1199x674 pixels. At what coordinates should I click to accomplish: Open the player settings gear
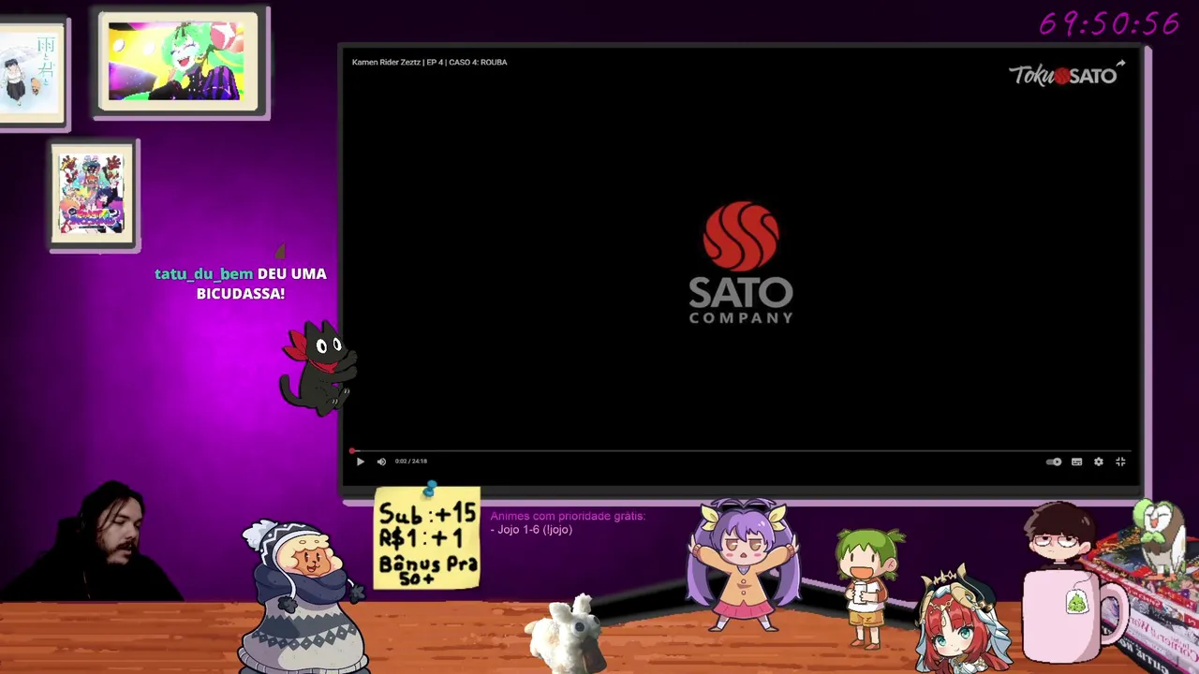pos(1099,462)
